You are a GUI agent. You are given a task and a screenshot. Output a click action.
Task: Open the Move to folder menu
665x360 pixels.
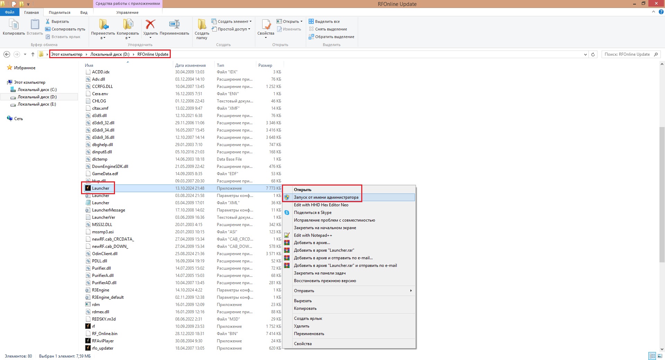tap(103, 29)
